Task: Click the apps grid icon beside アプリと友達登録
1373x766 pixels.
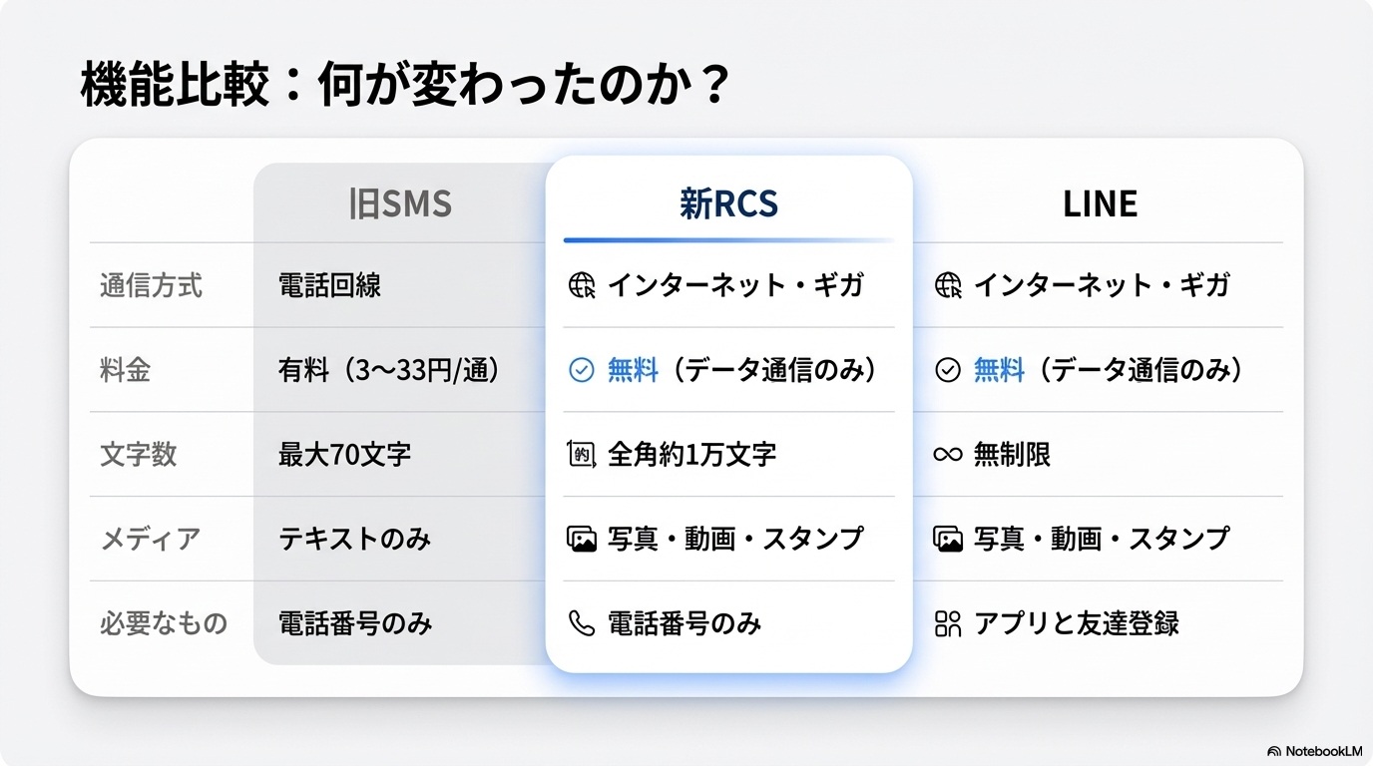Action: [947, 624]
